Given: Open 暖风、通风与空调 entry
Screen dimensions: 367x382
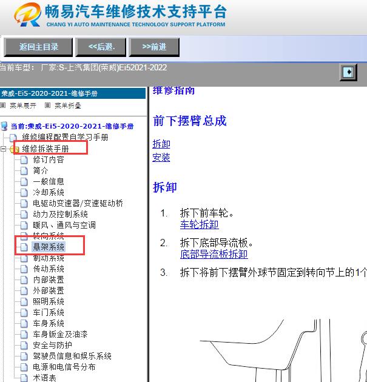Looking at the screenshot, I should pyautogui.click(x=64, y=225).
